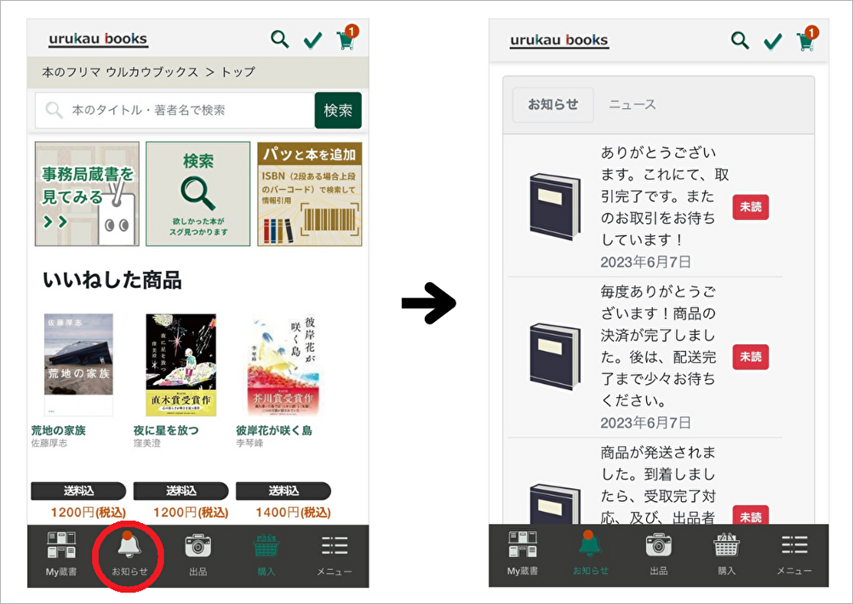Open メニュー icon on the right screen
The height and width of the screenshot is (604, 853).
[x=794, y=552]
